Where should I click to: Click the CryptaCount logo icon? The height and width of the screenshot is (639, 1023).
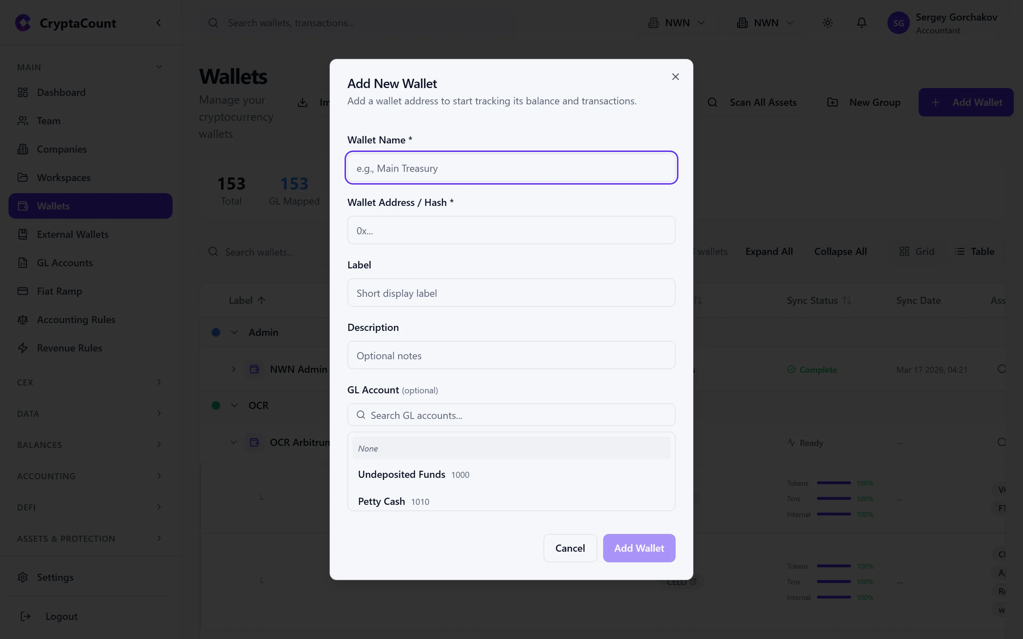23,22
